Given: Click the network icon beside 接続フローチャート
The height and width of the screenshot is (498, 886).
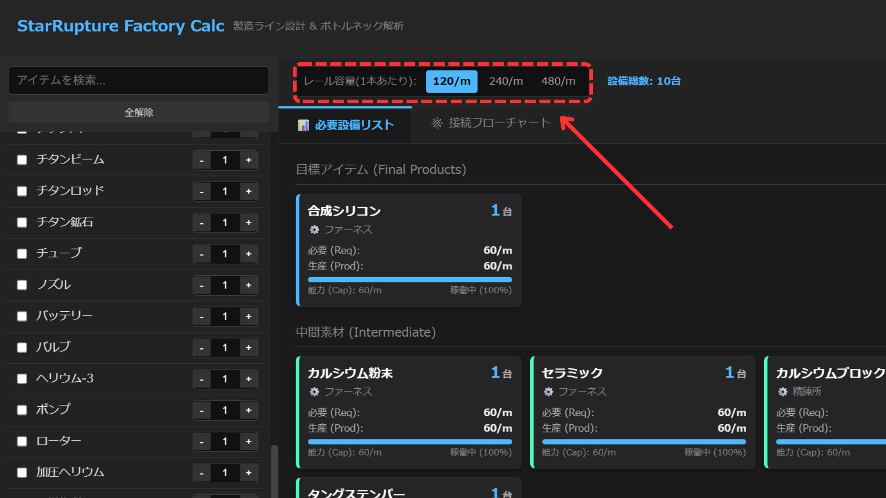Looking at the screenshot, I should pos(437,123).
